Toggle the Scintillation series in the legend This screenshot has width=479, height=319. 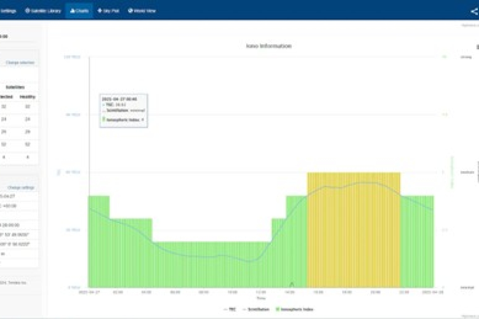click(256, 309)
